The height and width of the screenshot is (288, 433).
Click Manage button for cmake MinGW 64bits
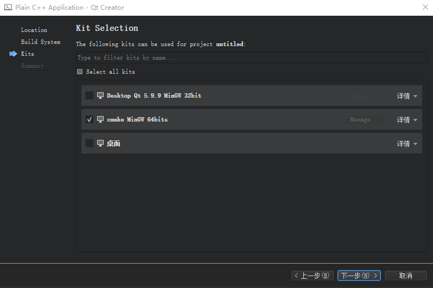(365, 120)
